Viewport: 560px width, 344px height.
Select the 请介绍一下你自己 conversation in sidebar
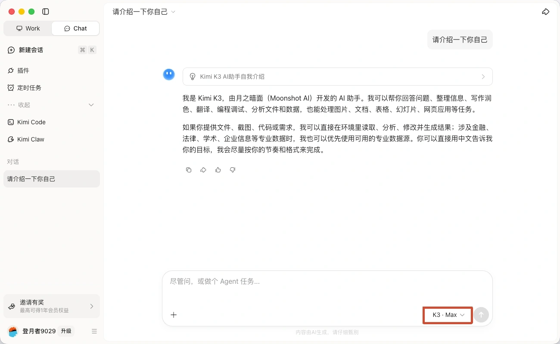(52, 179)
